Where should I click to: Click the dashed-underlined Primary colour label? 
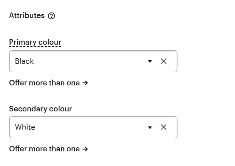pos(35,43)
